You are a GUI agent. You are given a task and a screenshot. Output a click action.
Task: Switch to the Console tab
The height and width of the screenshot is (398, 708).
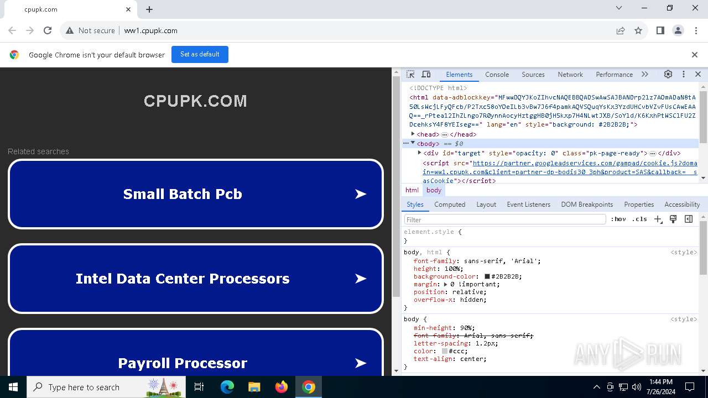(x=497, y=74)
